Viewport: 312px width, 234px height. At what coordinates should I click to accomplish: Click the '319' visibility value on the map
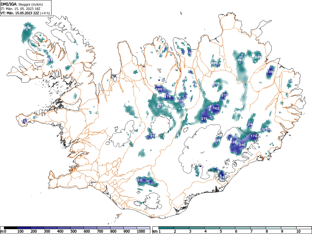[181, 101]
